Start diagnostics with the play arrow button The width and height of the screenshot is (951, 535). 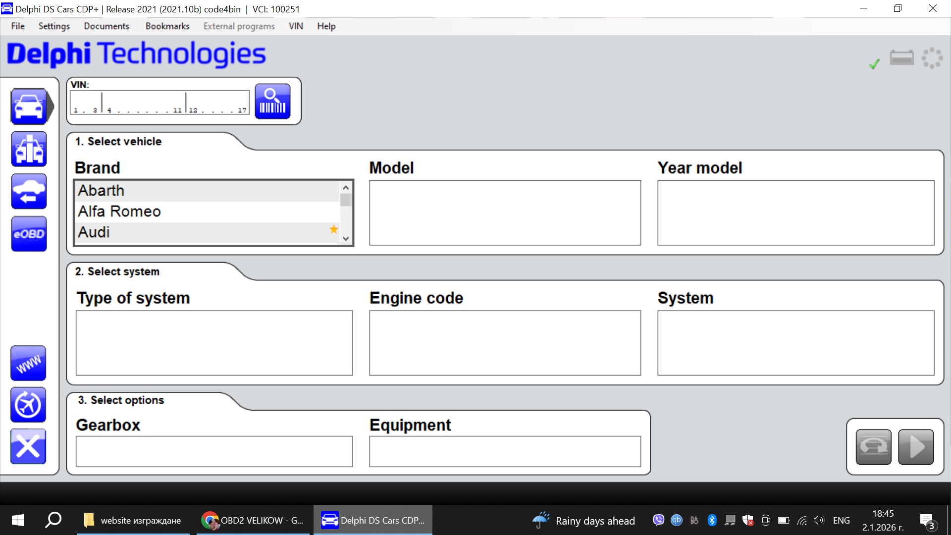coord(914,446)
